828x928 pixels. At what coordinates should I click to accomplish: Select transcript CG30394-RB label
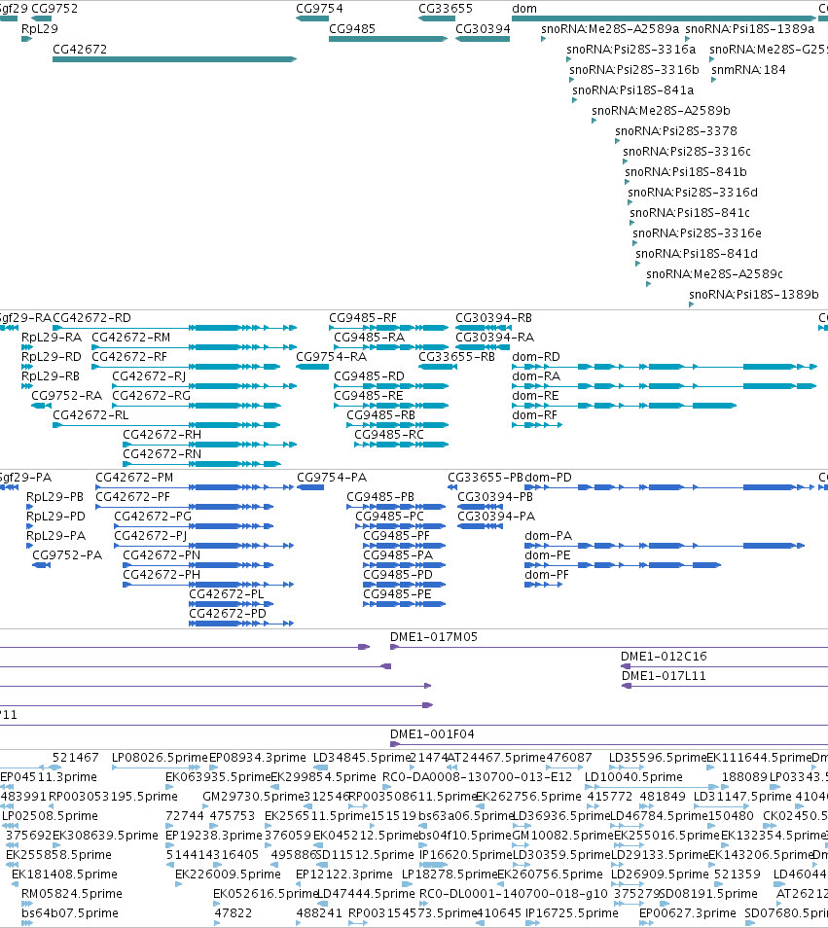493,318
